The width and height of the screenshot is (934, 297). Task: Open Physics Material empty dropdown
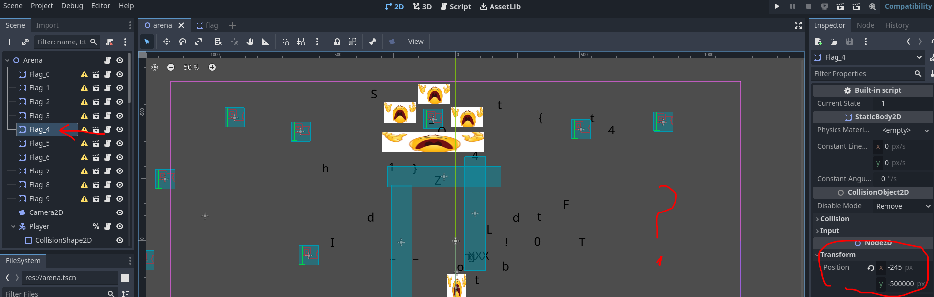905,130
